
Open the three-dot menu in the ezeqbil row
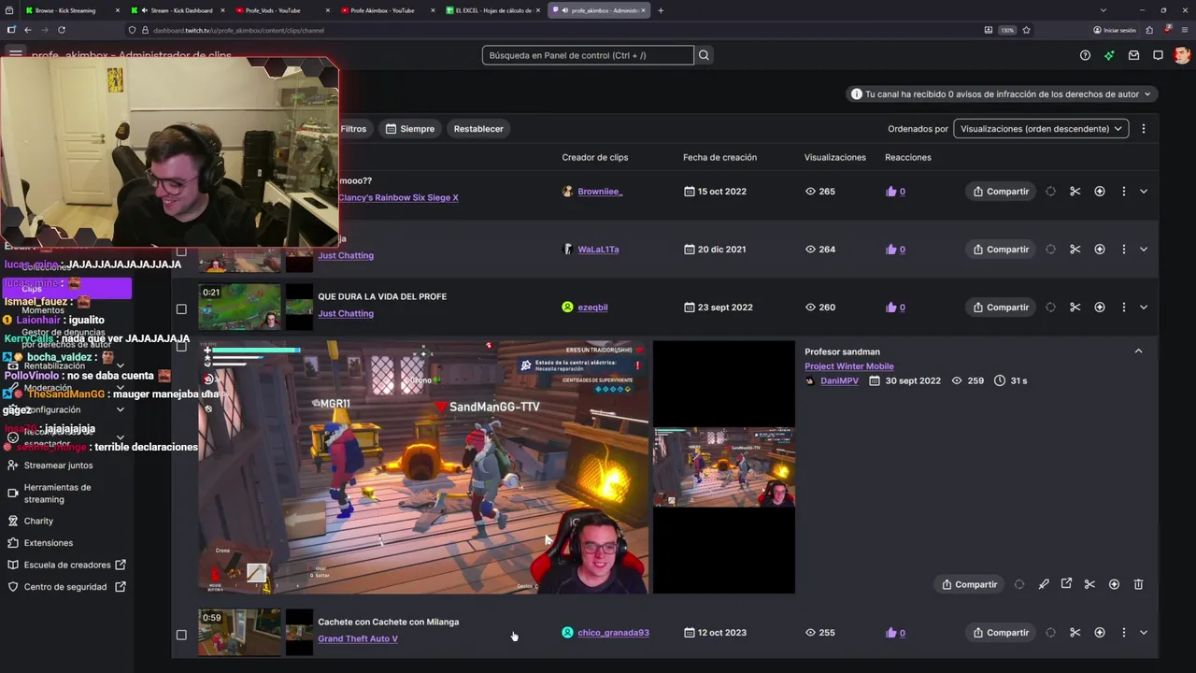click(x=1123, y=308)
